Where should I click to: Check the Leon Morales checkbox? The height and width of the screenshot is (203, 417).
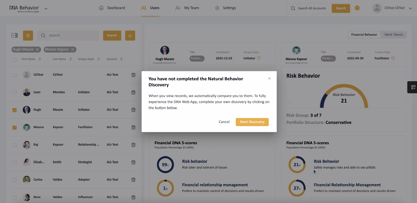coord(14,93)
